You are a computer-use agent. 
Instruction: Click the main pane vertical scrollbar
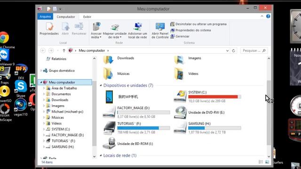[269, 113]
